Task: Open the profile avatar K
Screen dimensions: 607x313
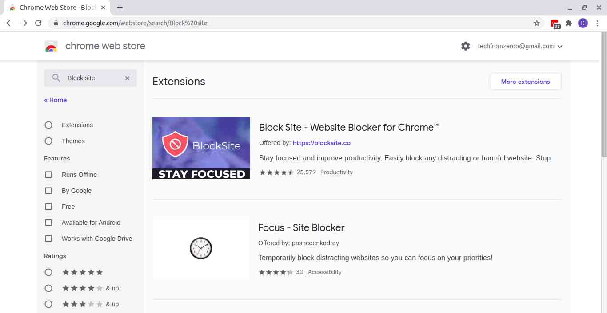Action: (583, 23)
